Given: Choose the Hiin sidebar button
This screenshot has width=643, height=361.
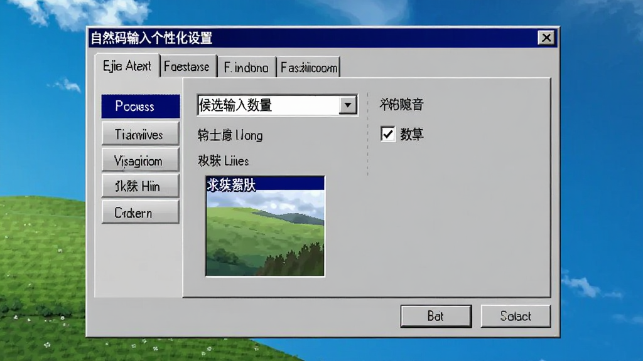Looking at the screenshot, I should [x=140, y=186].
